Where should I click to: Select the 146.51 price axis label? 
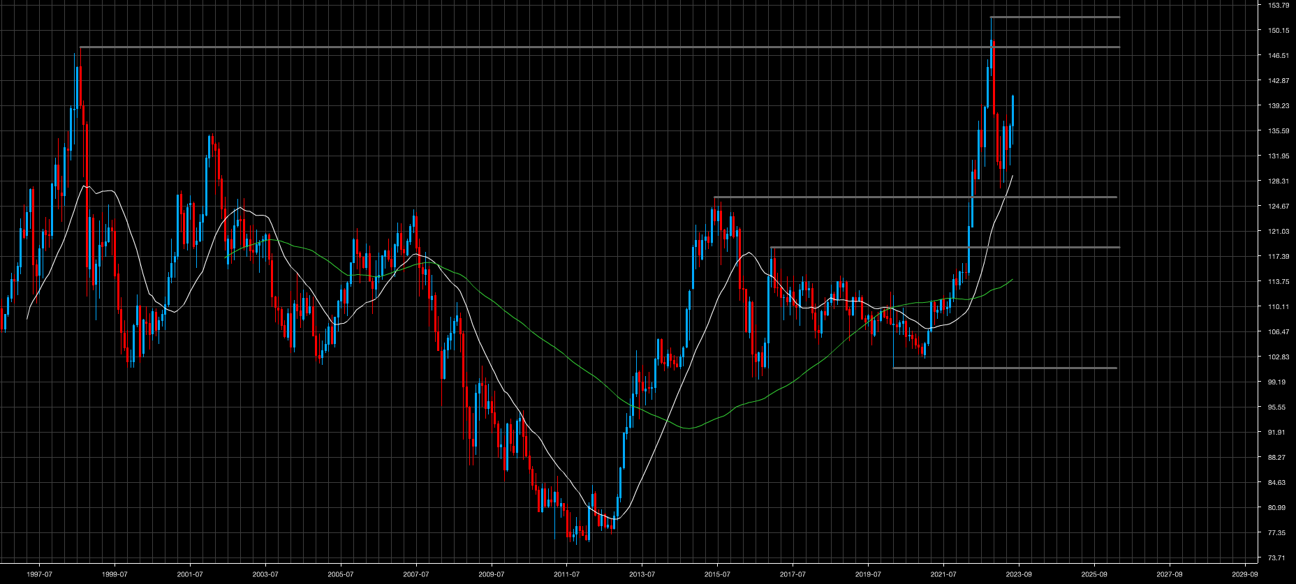click(1279, 56)
